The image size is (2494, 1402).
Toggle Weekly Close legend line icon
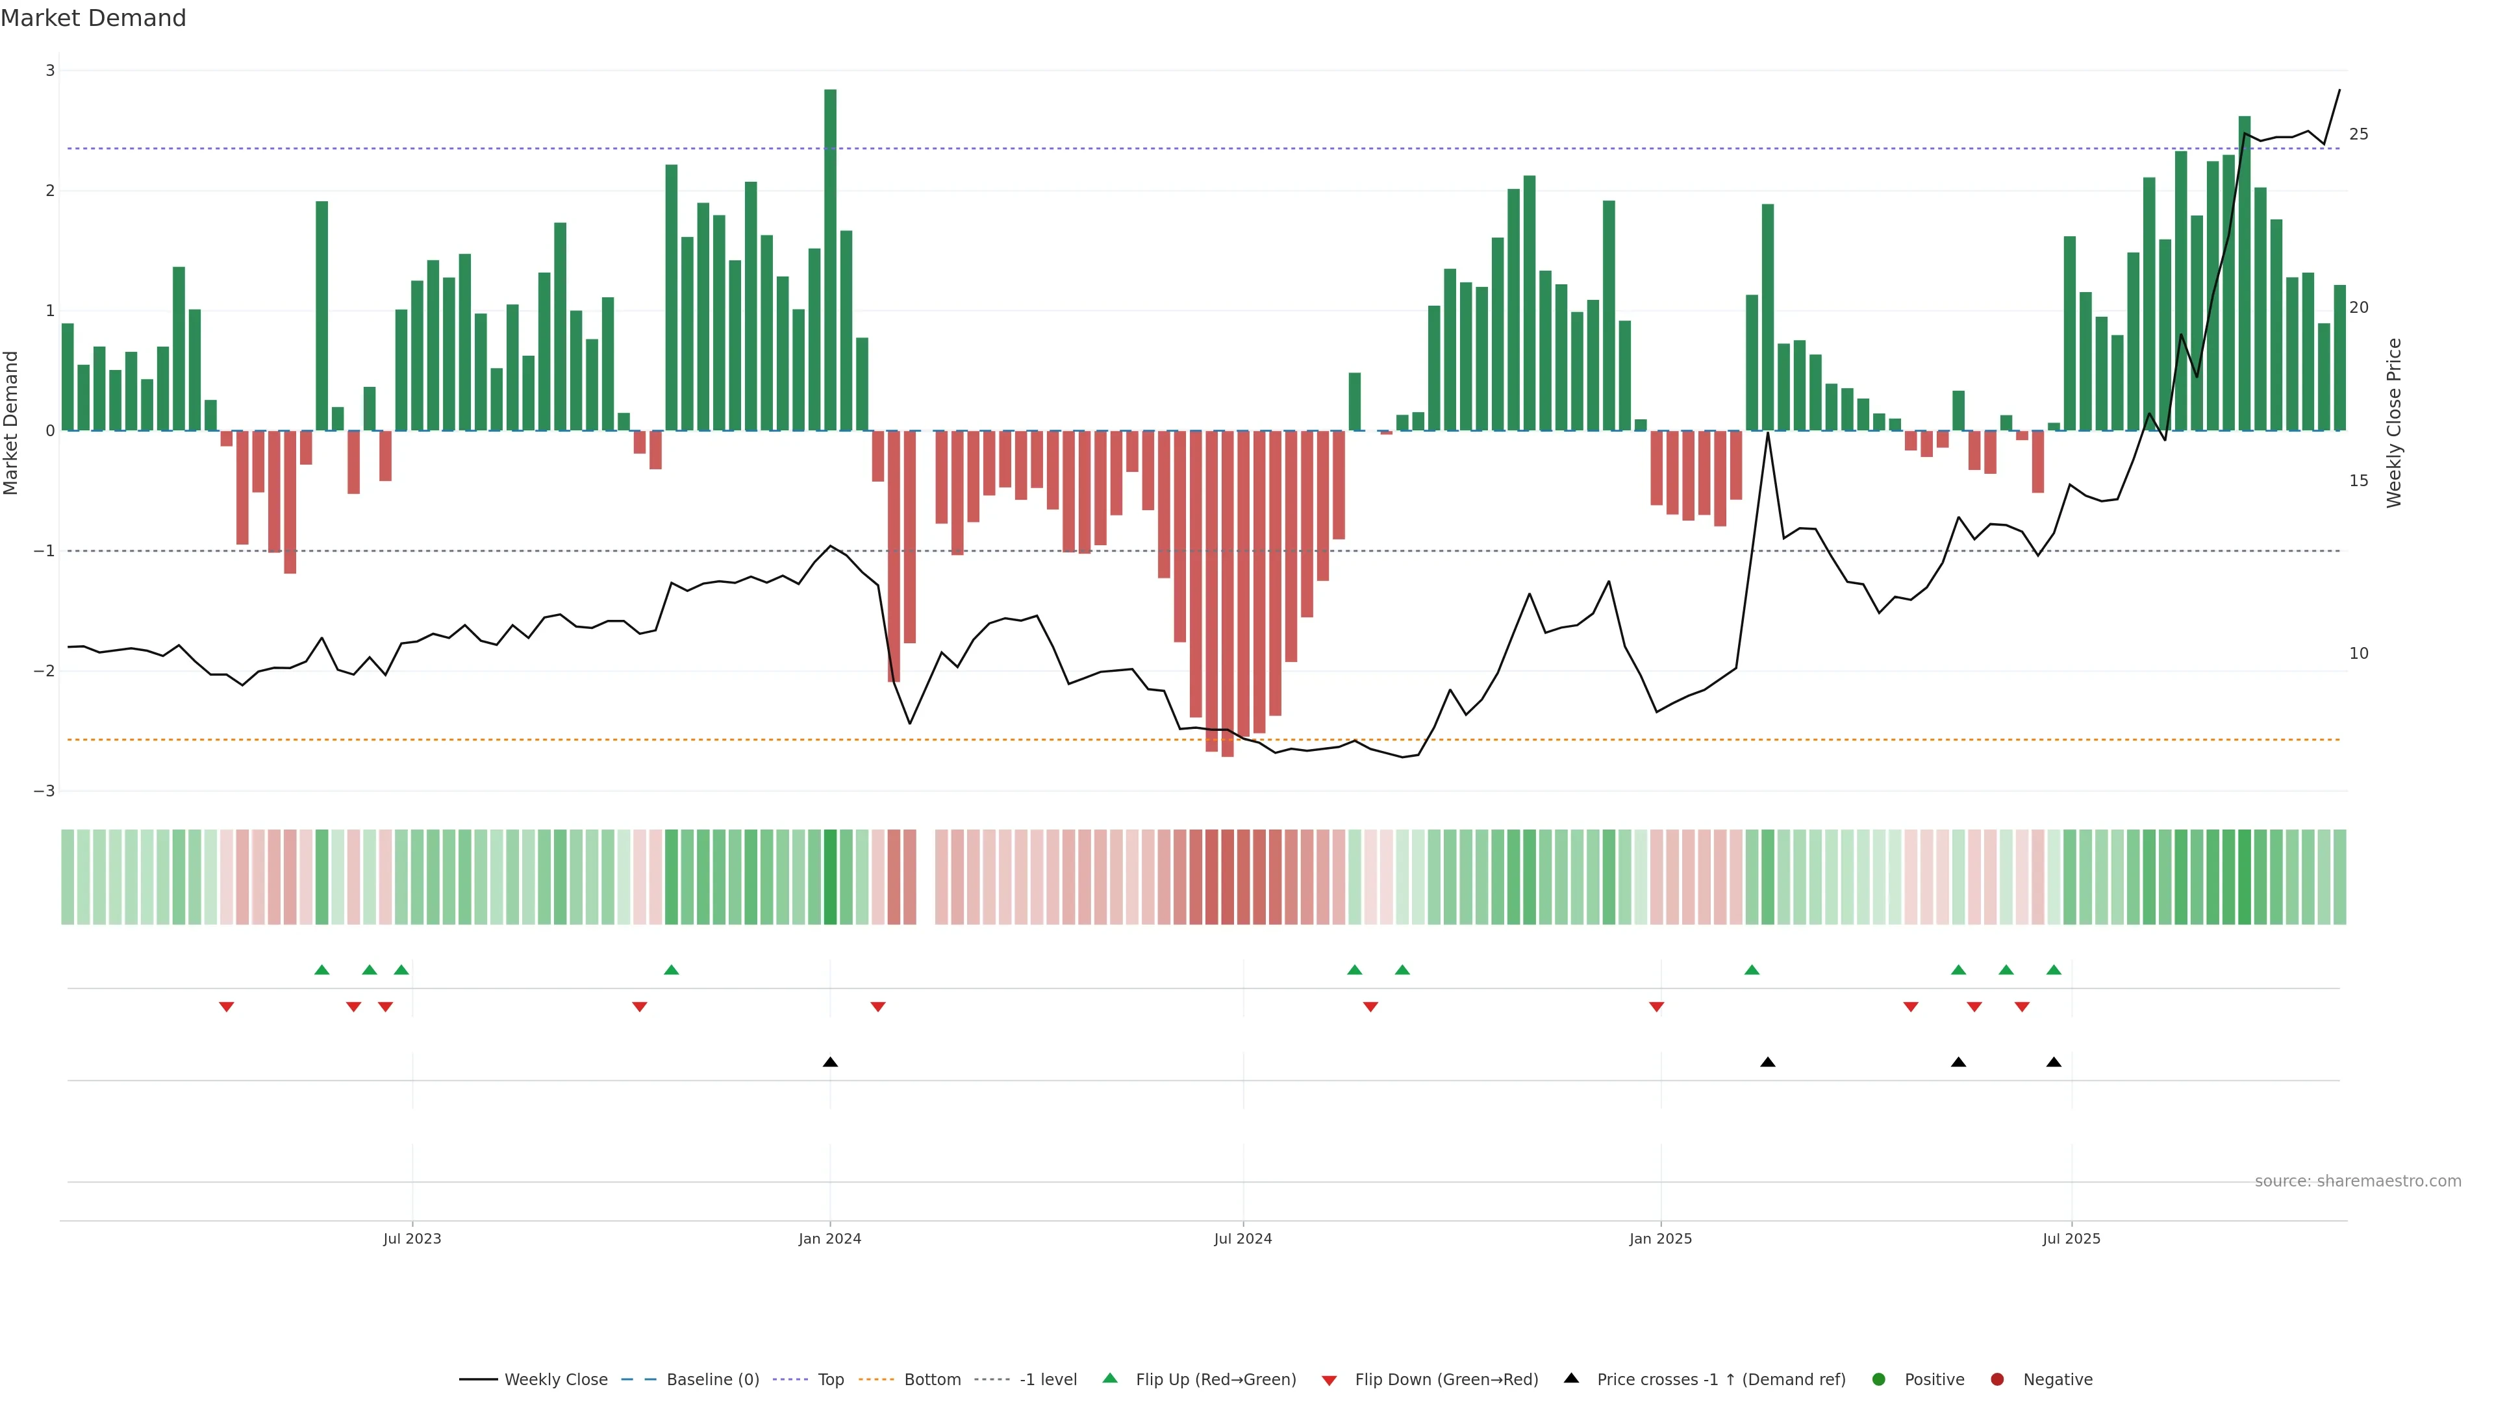478,1379
